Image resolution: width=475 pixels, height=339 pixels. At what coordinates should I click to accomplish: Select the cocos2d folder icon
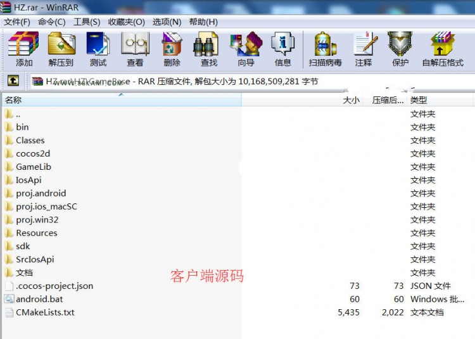[9, 153]
